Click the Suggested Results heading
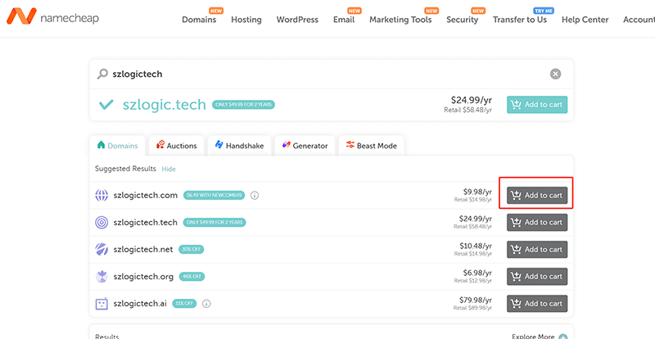The width and height of the screenshot is (655, 339). click(125, 169)
